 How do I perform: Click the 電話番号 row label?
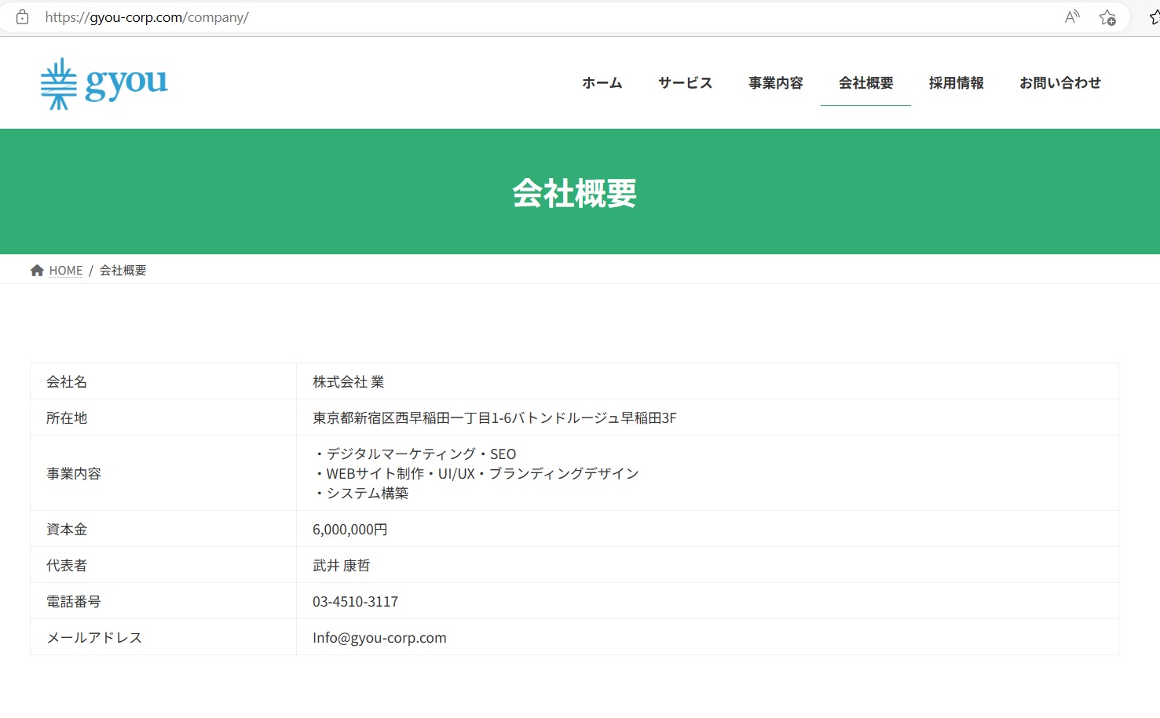coord(74,602)
